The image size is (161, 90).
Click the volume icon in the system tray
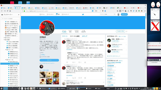click(137, 88)
